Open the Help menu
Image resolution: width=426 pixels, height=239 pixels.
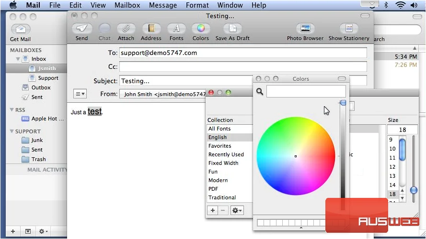pyautogui.click(x=259, y=5)
